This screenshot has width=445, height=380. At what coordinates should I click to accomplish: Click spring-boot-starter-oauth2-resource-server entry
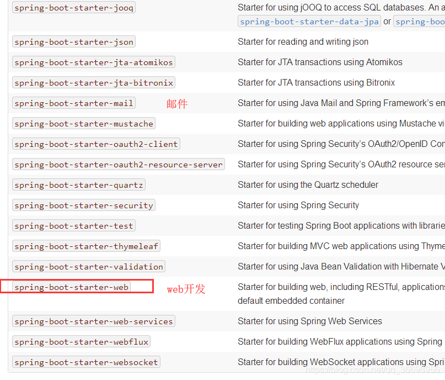tap(119, 165)
